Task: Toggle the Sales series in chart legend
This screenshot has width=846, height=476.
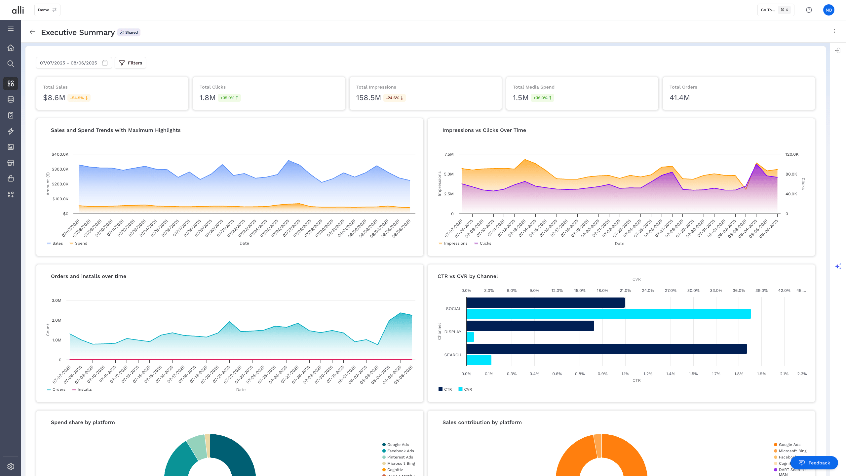Action: [55, 243]
